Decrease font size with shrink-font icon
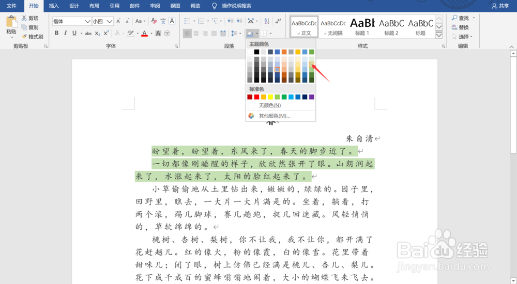Screen dimensions: 517x284 click(127, 21)
